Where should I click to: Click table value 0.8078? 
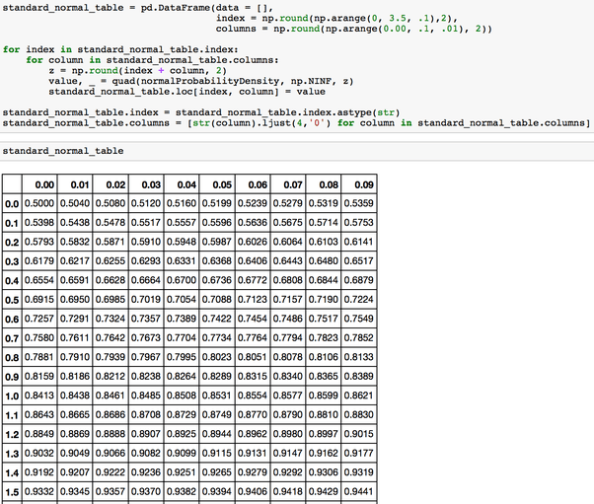click(288, 357)
